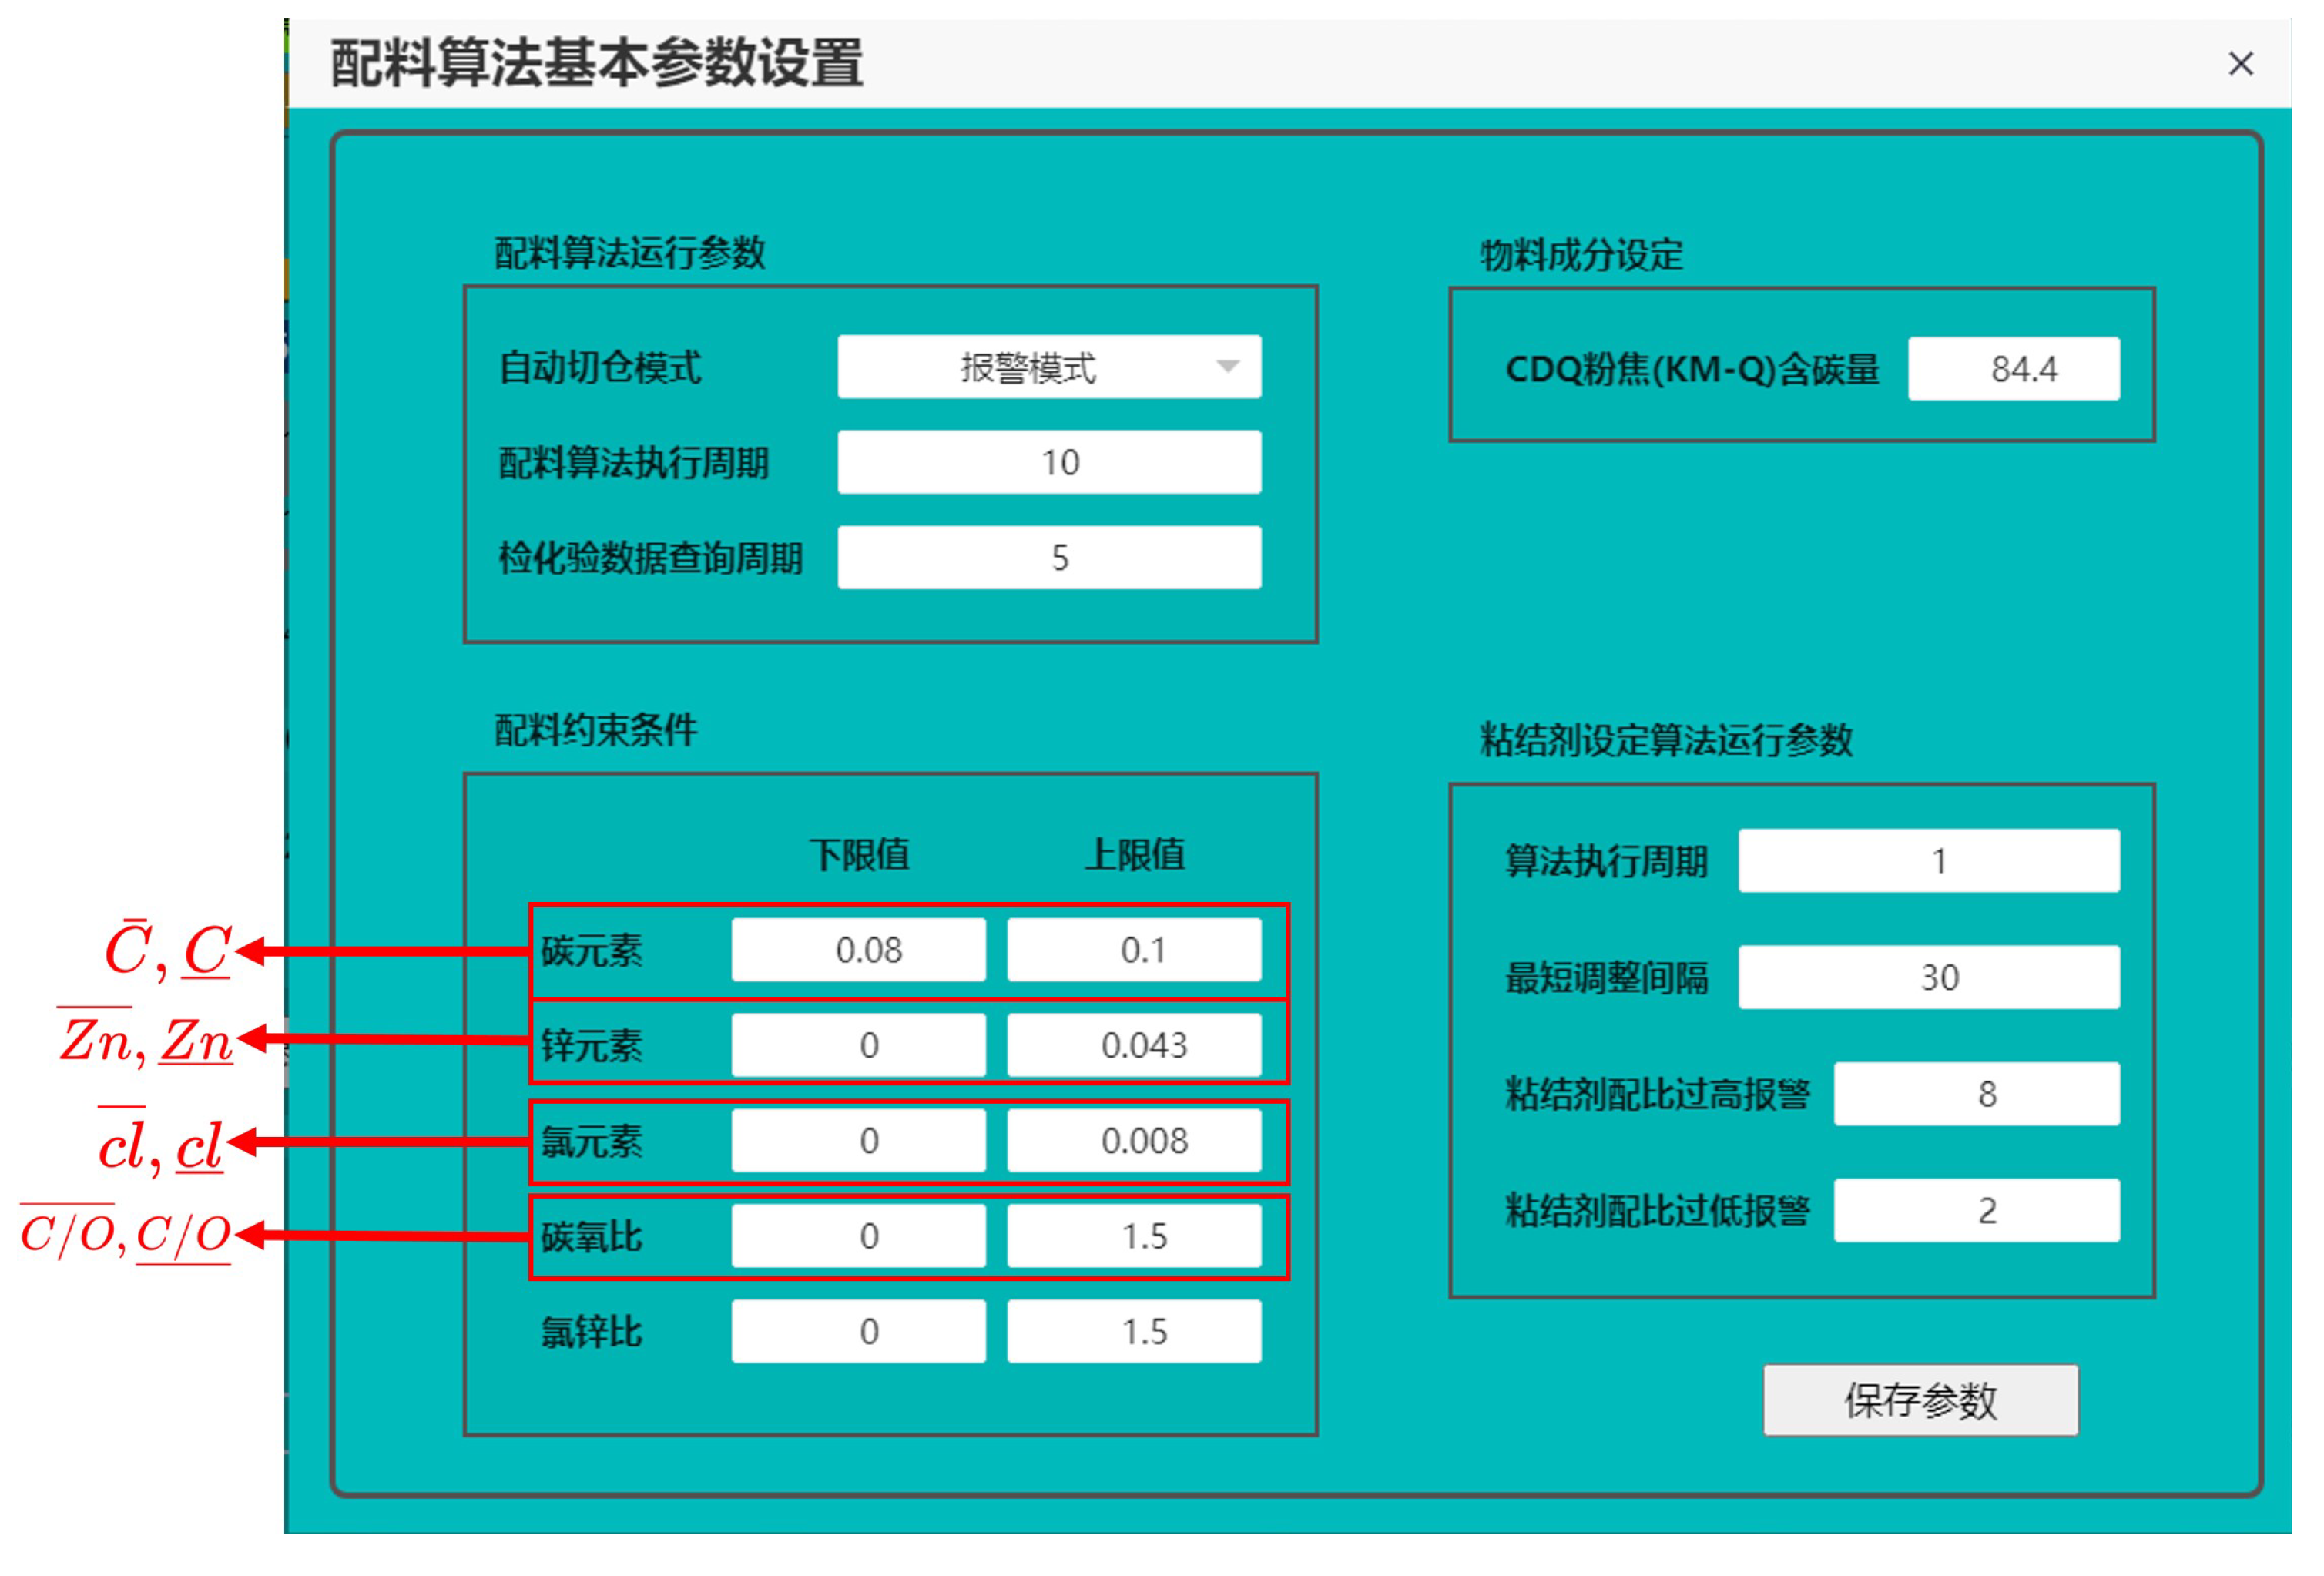The image size is (2324, 1576).
Task: Edit the 碳元素 lower limit field
Action: pos(858,949)
